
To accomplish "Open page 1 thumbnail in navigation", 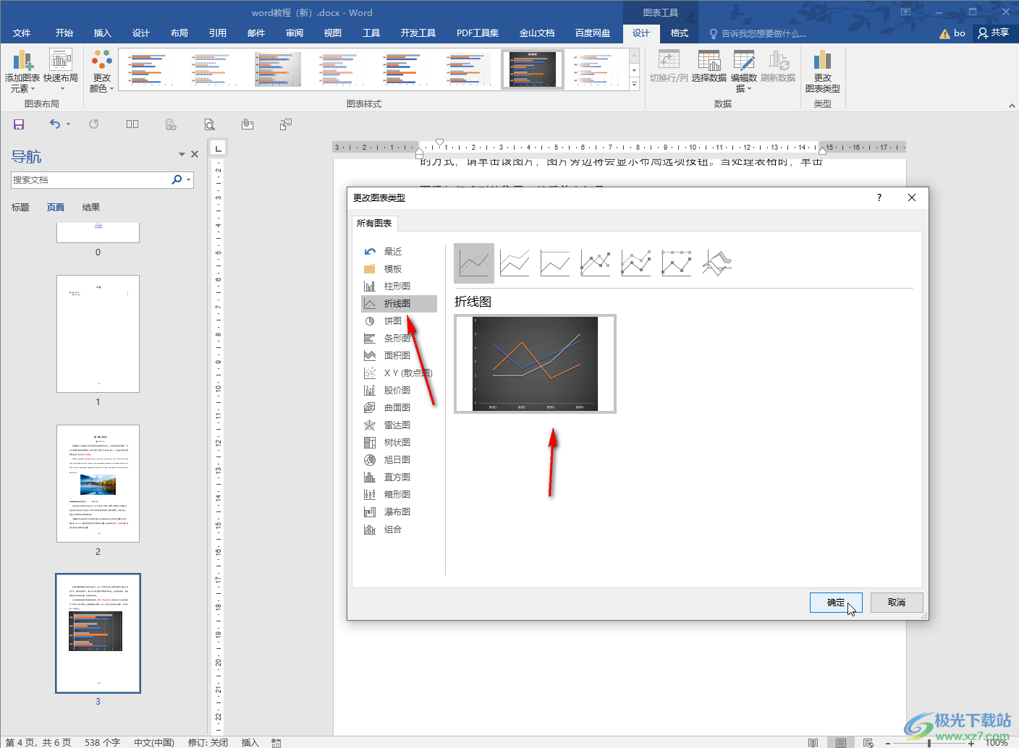I will pos(98,333).
